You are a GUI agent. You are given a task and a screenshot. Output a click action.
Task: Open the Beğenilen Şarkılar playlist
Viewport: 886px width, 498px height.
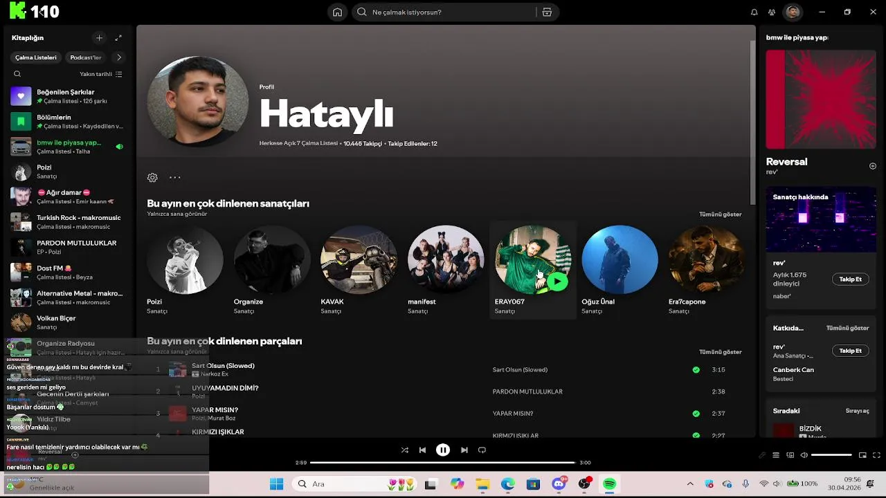[x=66, y=96]
